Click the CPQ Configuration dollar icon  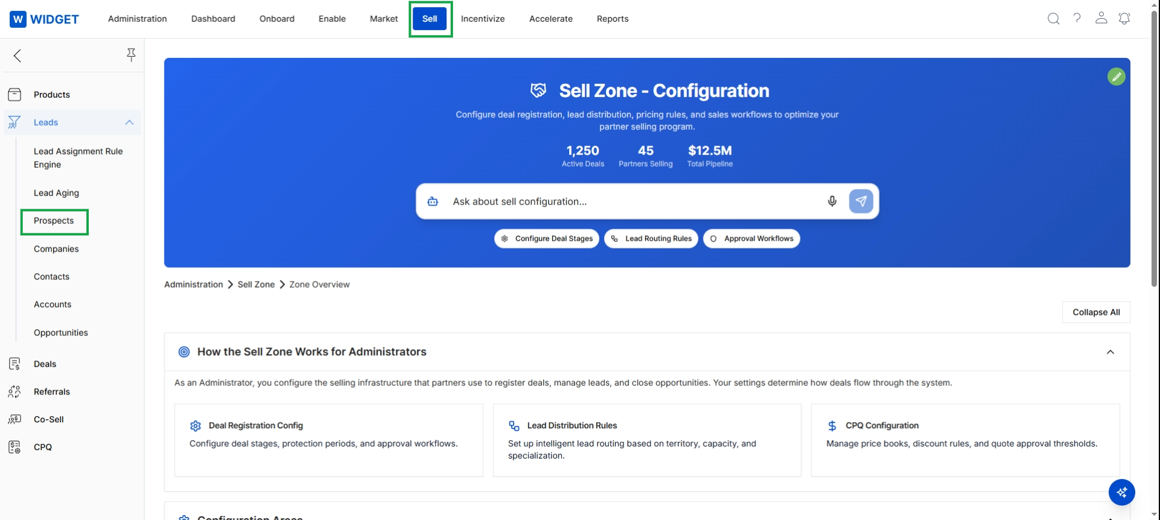(x=832, y=426)
